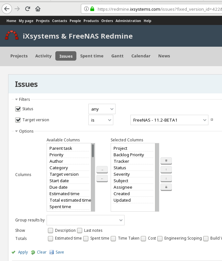
Task: Open the Spent time tab
Action: (92, 56)
